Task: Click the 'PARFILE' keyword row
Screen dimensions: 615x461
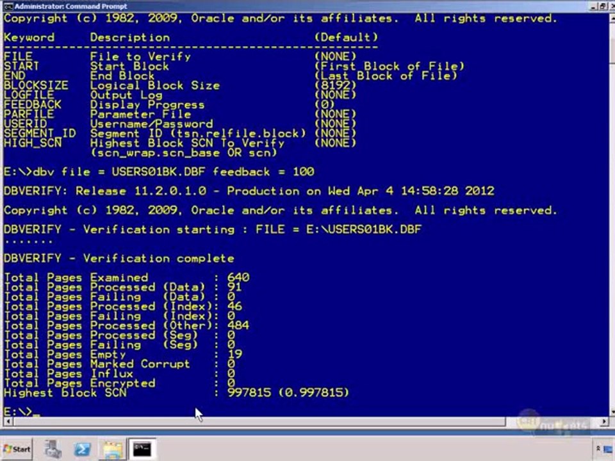Action: click(x=180, y=114)
